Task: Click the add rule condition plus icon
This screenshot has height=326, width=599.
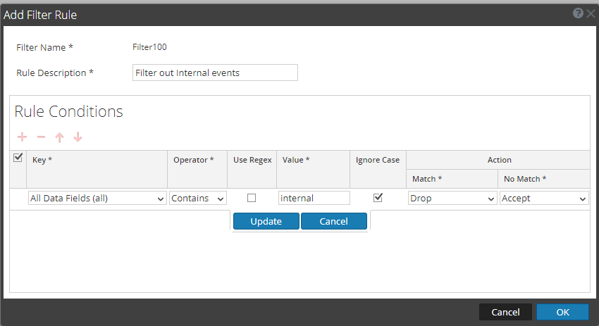Action: [22, 137]
